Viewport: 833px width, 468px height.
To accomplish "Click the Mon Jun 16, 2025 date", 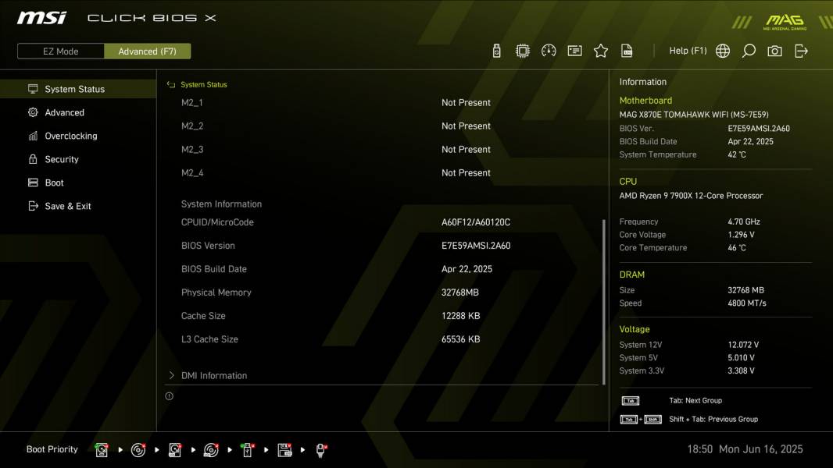I will click(x=761, y=449).
